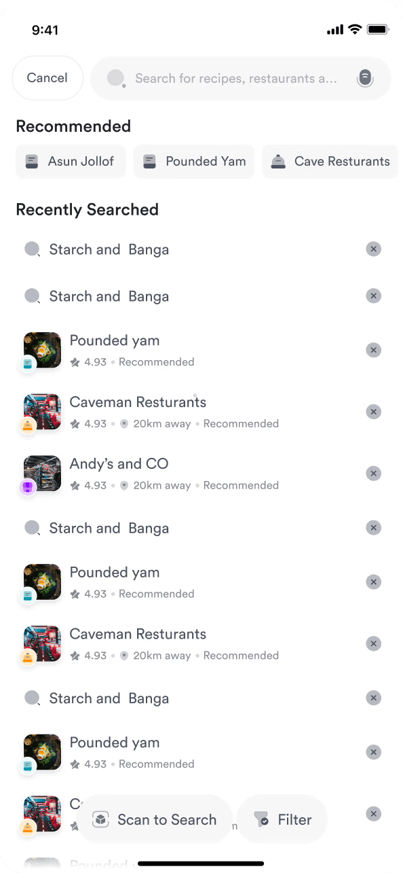Remove second Starch and Banga search entry
Image resolution: width=403 pixels, height=873 pixels.
[373, 296]
